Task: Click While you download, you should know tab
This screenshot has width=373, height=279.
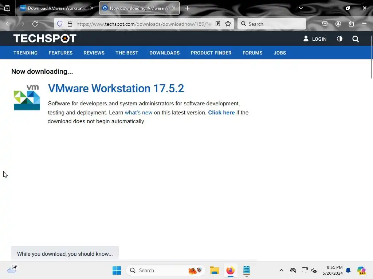Action: (x=65, y=253)
